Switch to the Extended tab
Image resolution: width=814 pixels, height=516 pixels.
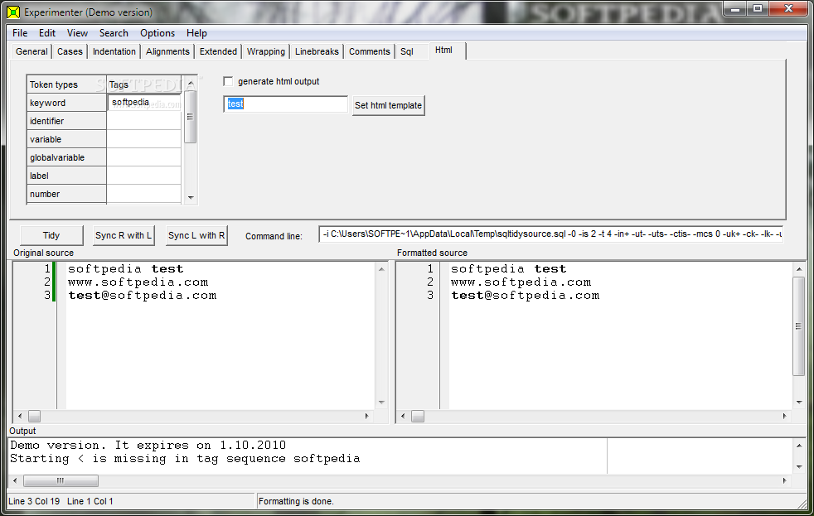coord(218,51)
